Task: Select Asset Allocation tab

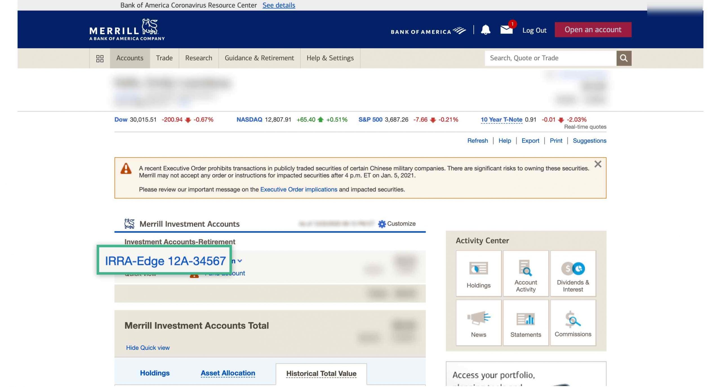Action: coord(228,373)
